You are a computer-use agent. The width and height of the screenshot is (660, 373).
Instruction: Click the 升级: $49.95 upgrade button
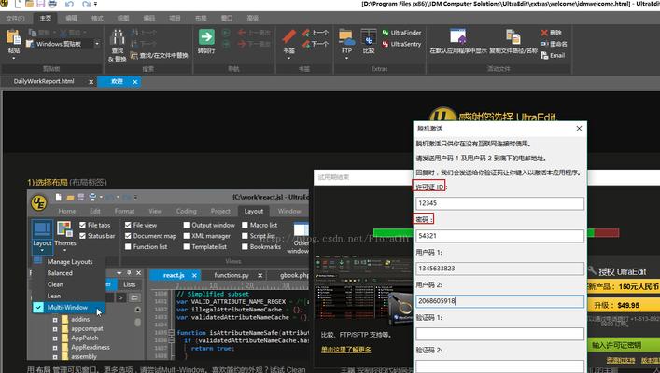[x=623, y=305]
